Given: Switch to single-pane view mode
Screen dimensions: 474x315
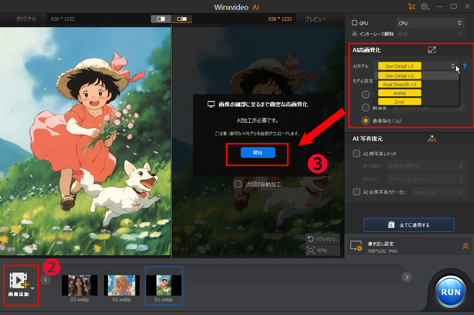Looking at the screenshot, I should click(161, 19).
